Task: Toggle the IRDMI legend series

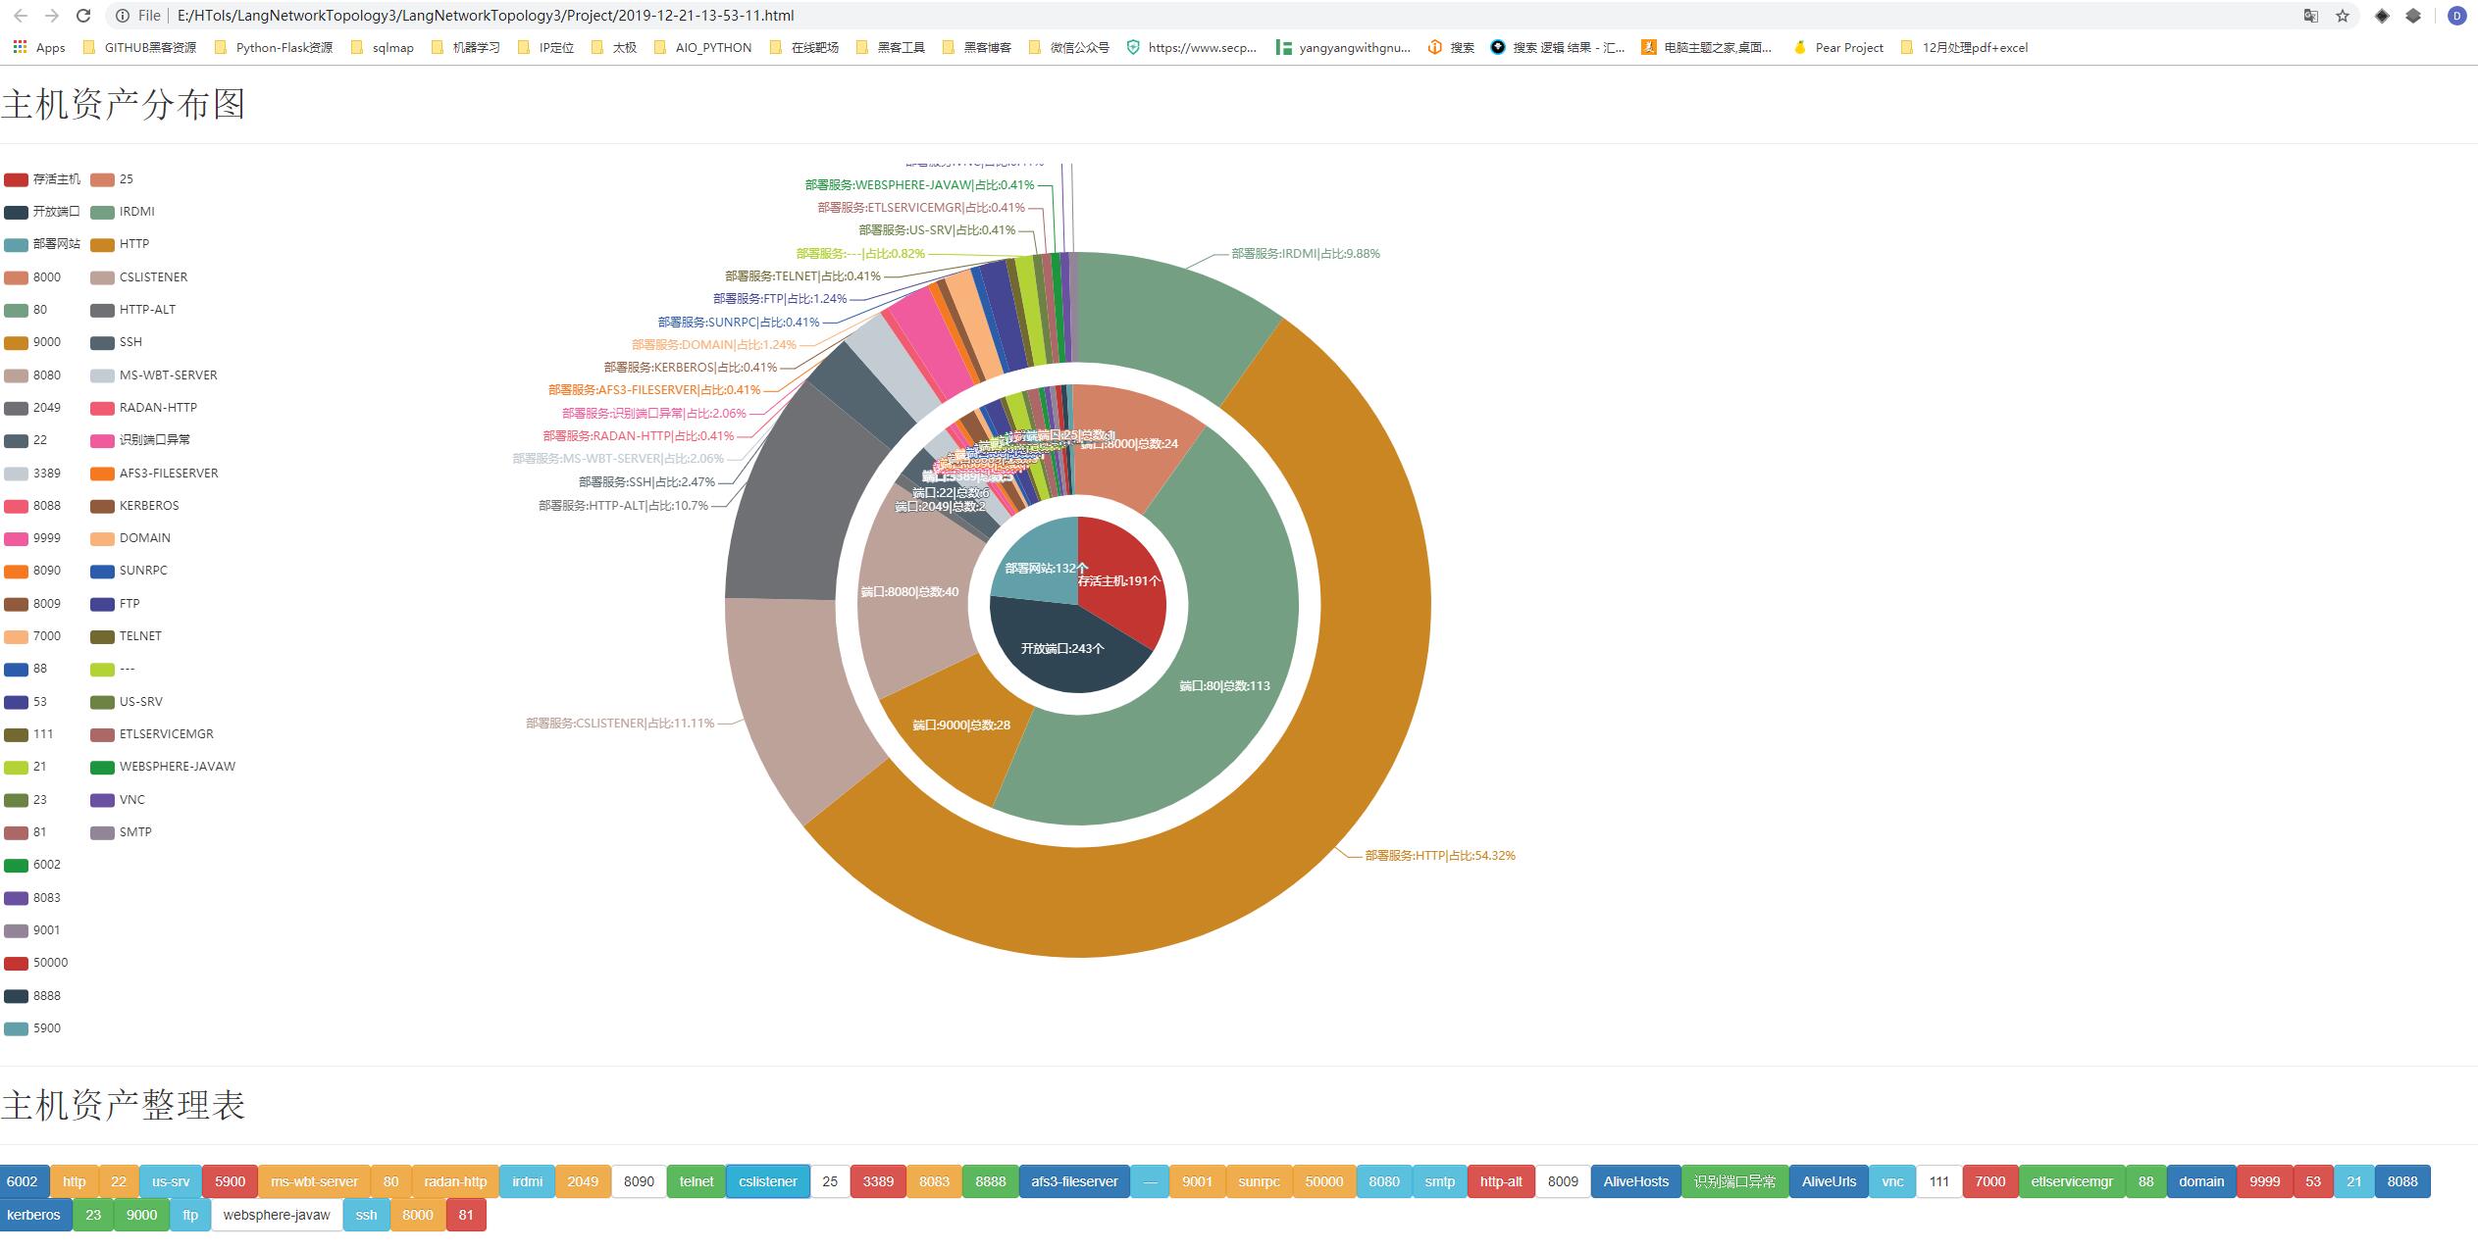Action: tap(123, 212)
